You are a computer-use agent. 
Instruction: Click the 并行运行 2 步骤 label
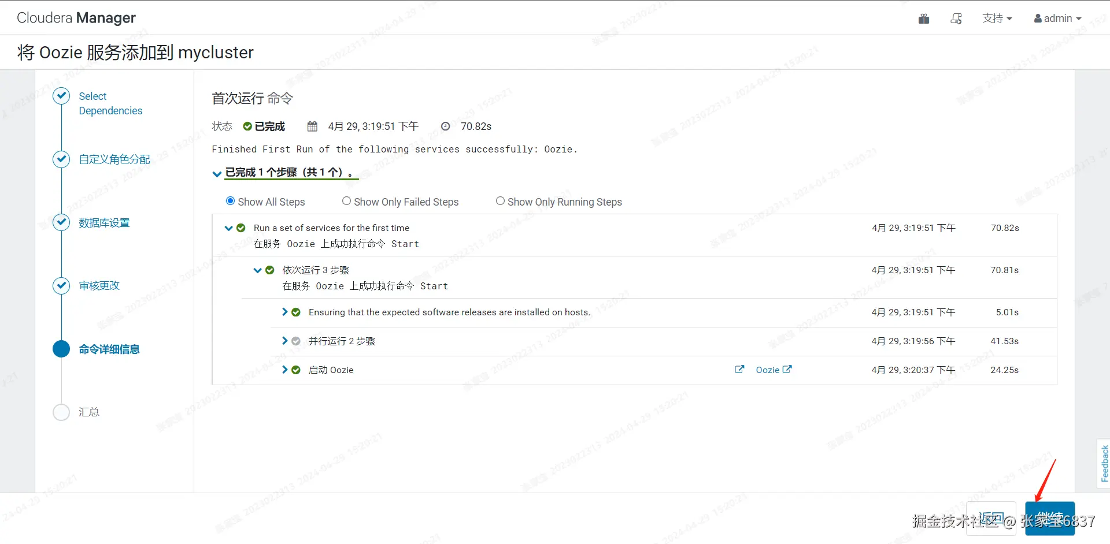point(342,341)
